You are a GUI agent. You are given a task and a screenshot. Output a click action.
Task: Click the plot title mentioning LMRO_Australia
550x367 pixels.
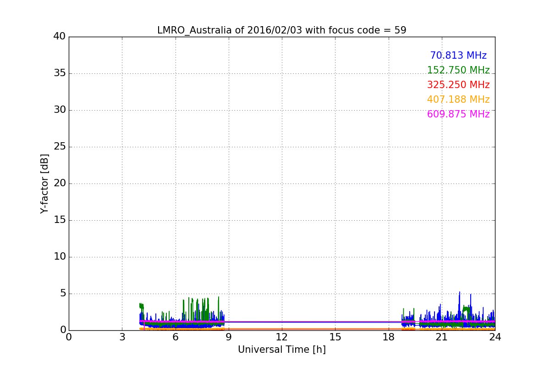281,30
